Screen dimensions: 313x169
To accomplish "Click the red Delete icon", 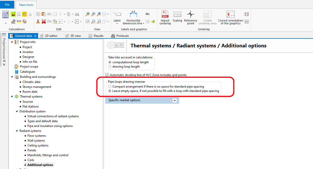I will [x=43, y=21].
